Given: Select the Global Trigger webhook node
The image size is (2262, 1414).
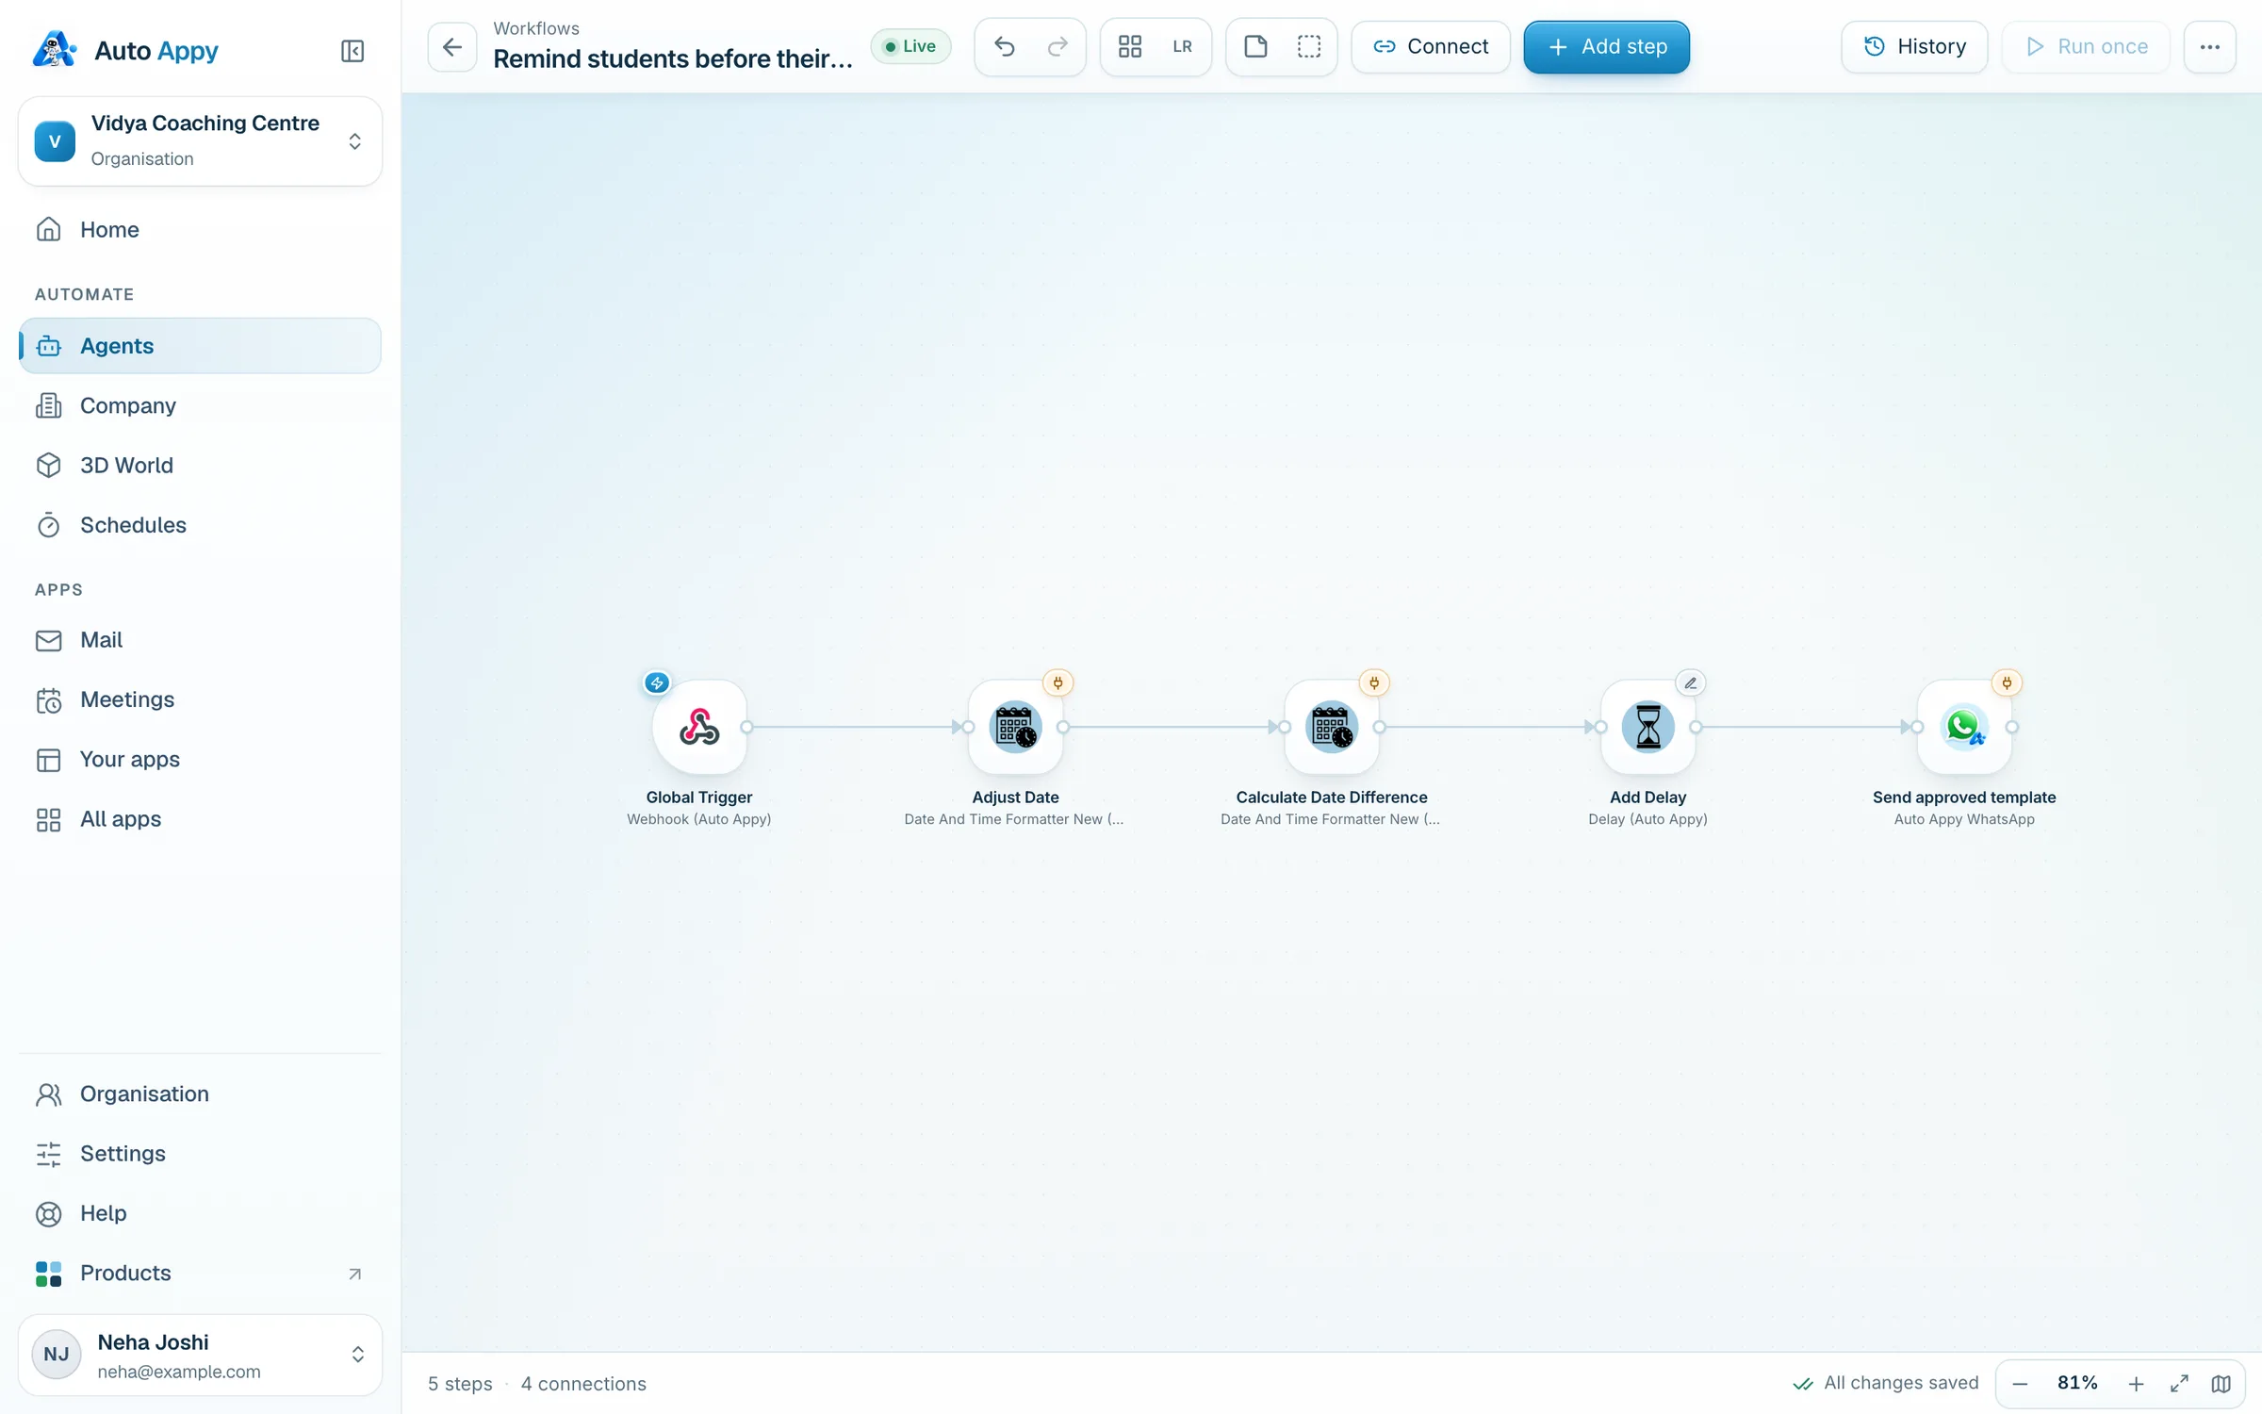Looking at the screenshot, I should click(x=699, y=728).
